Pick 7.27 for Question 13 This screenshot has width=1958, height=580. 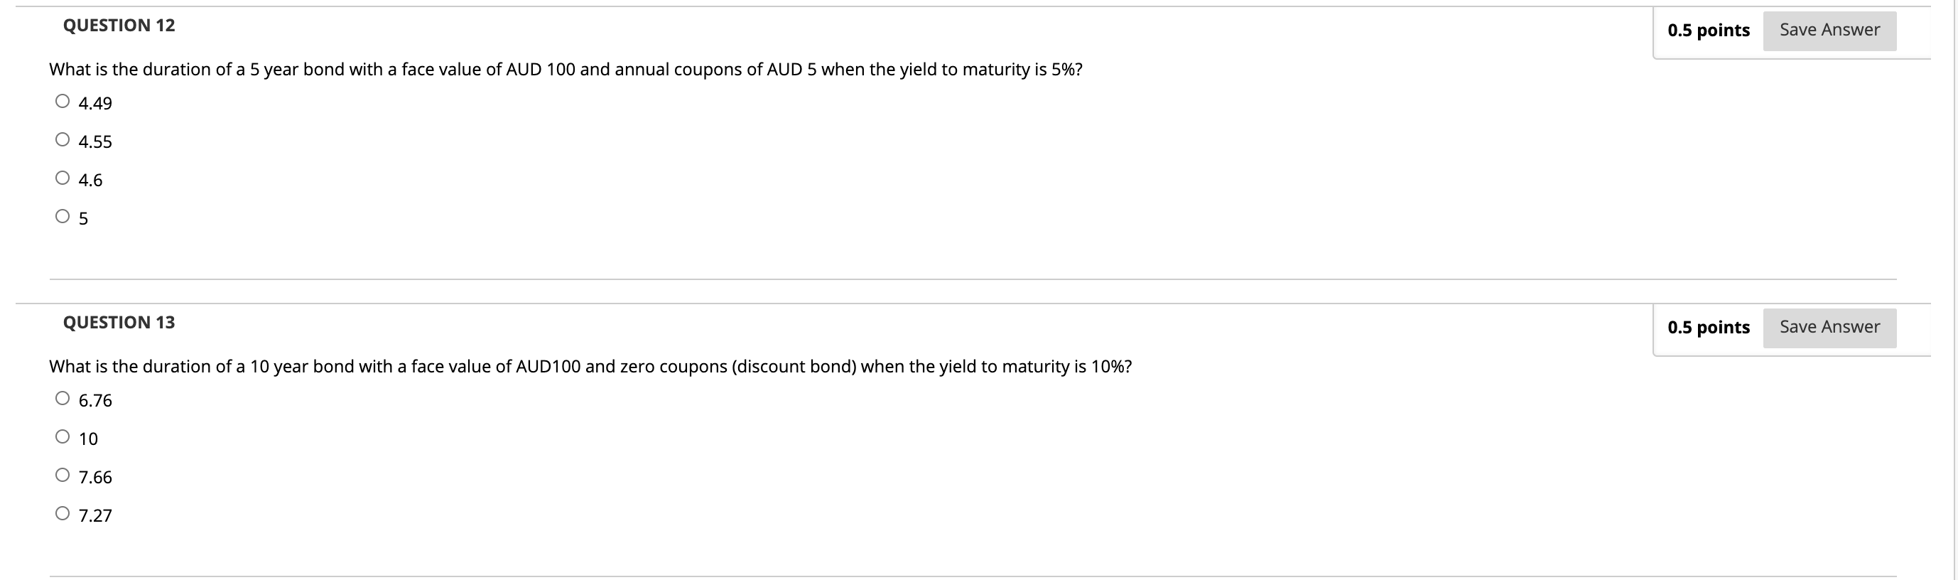coord(61,512)
